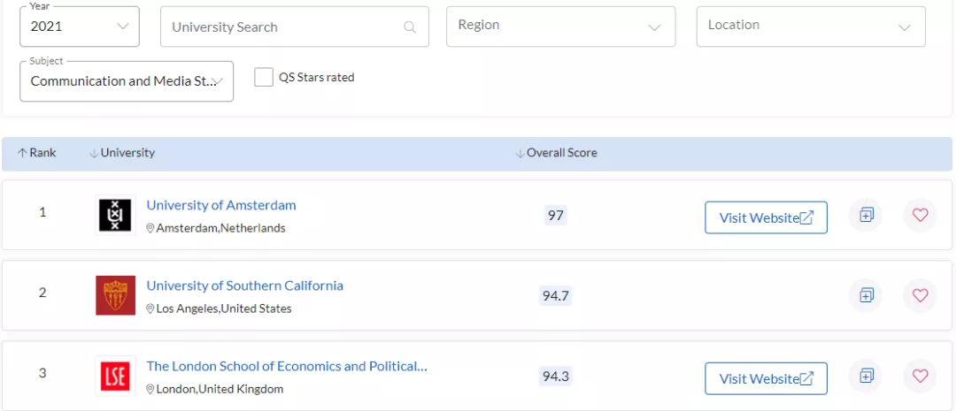Open the Year 2021 dropdown
The width and height of the screenshot is (956, 411).
pyautogui.click(x=80, y=27)
